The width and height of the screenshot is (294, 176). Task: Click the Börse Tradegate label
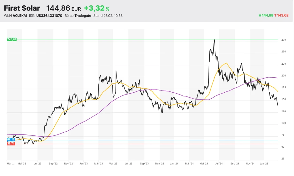pyautogui.click(x=78, y=16)
